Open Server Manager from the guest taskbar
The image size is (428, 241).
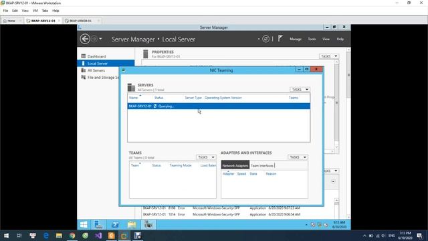(98, 225)
